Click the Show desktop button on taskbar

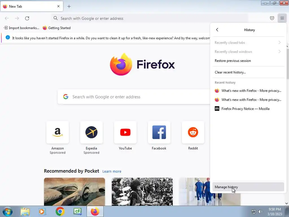tap(287, 211)
